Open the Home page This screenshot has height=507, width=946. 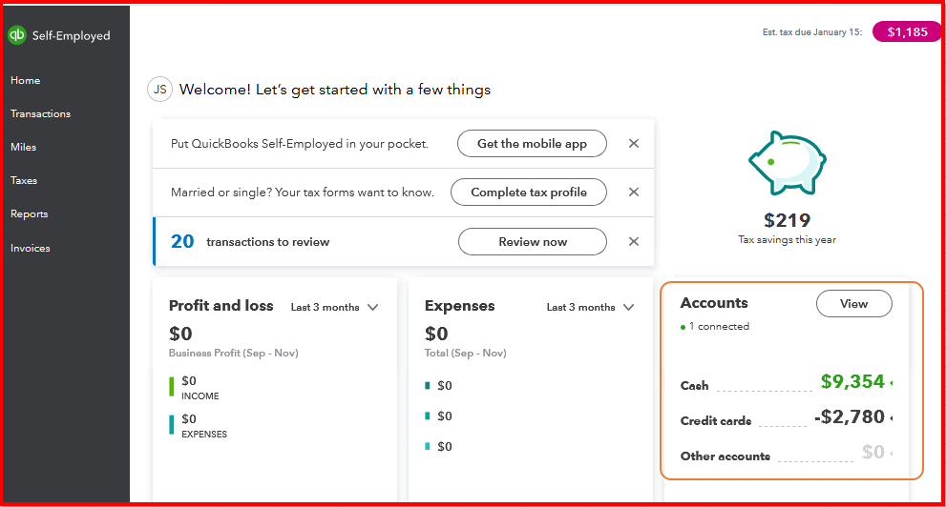[x=26, y=81]
